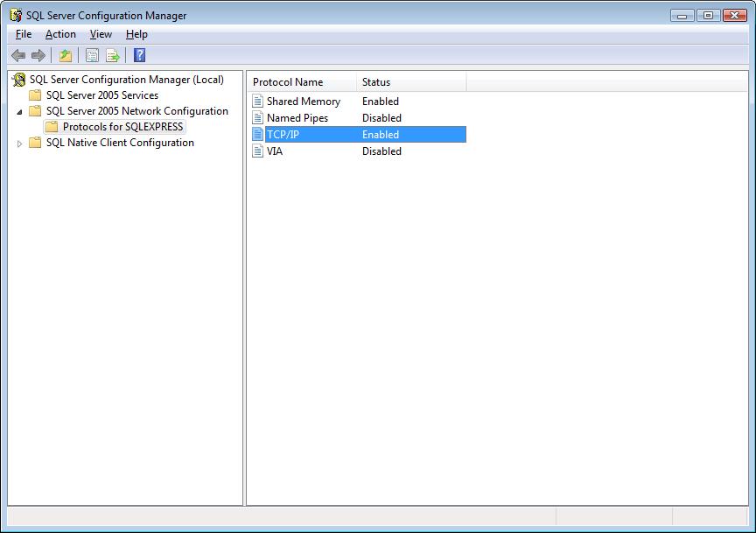Select the TCP/IP protocol row
The width and height of the screenshot is (756, 533).
pyautogui.click(x=359, y=135)
